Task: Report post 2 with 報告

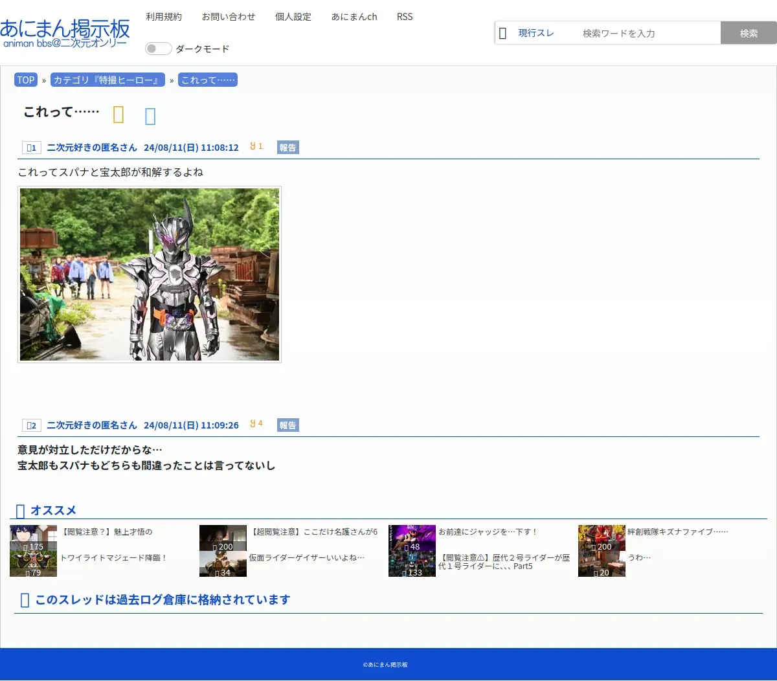Action: (x=288, y=425)
